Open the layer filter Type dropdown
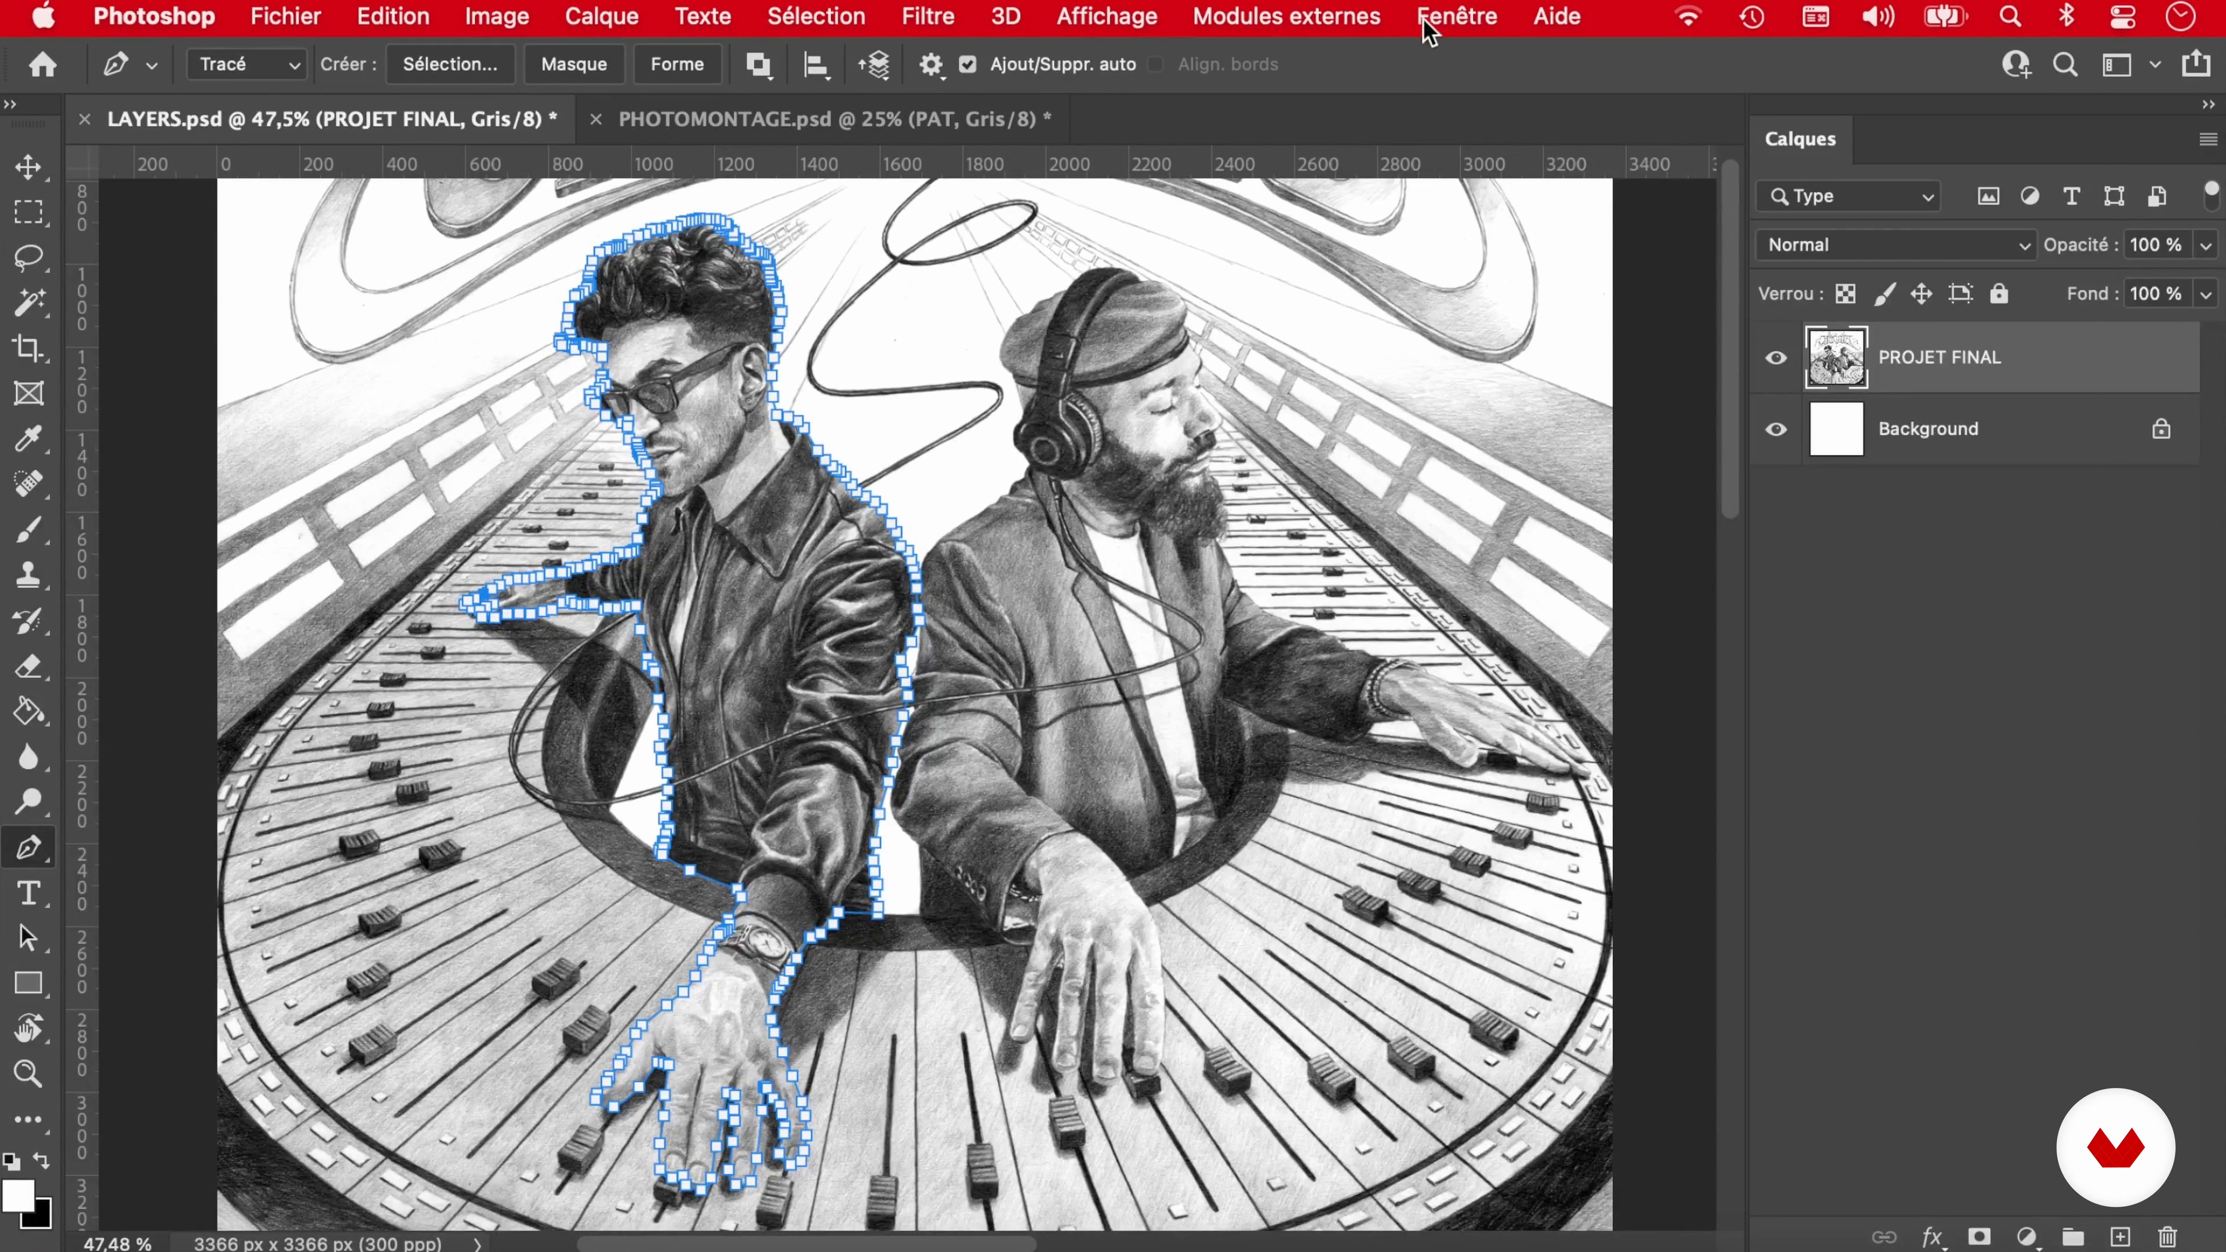Viewport: 2226px width, 1252px height. pyautogui.click(x=1849, y=197)
